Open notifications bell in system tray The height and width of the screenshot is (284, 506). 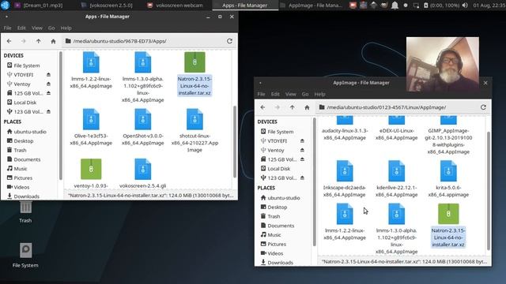coord(395,6)
